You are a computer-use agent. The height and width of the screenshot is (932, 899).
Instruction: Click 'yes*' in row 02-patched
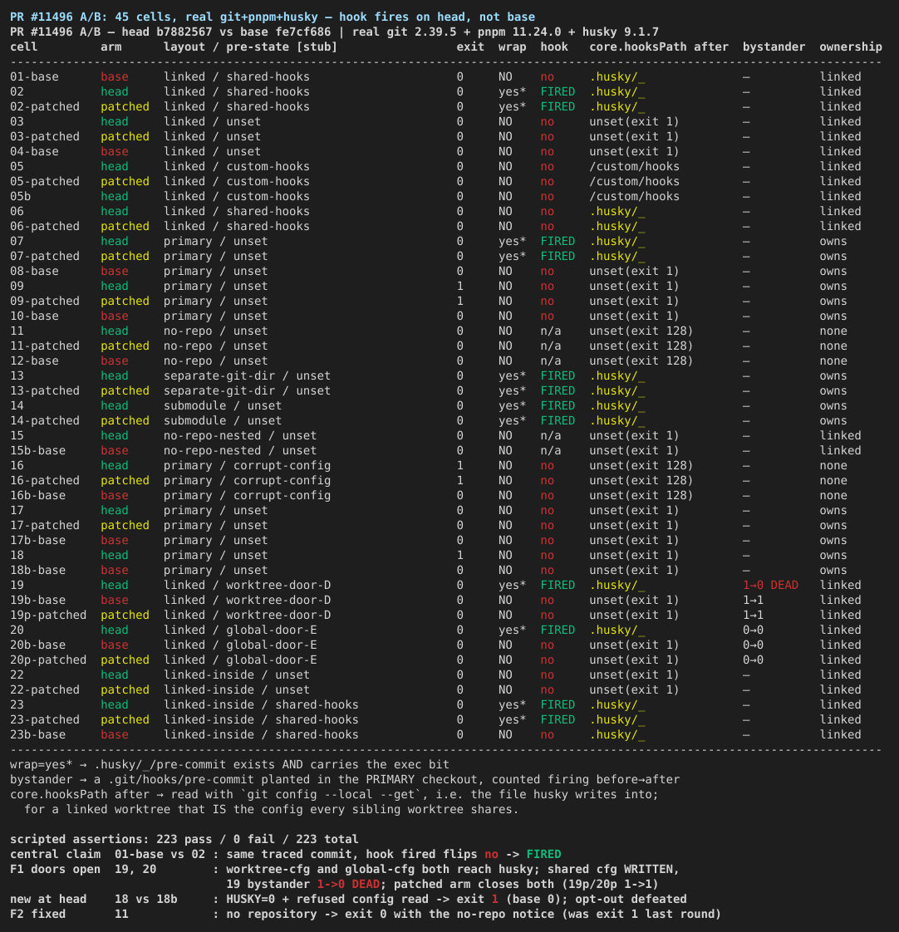point(512,106)
